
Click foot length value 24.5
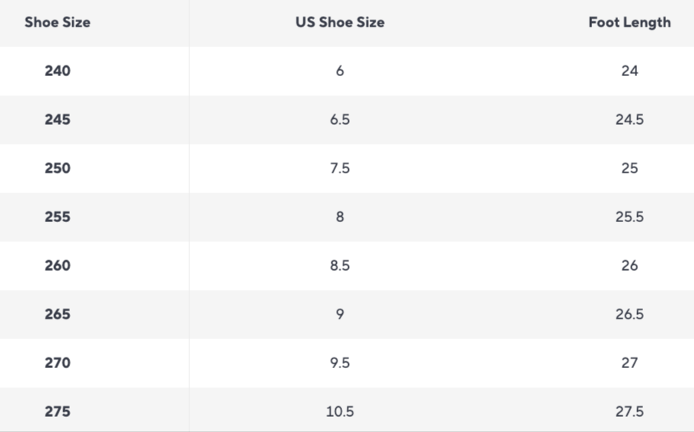[629, 119]
